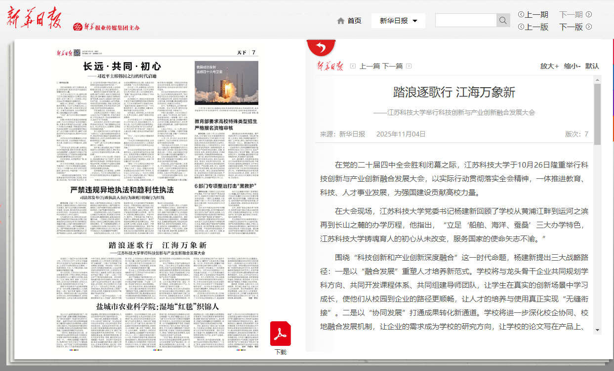Click inside the search input field
This screenshot has width=614, height=371.
click(x=465, y=20)
